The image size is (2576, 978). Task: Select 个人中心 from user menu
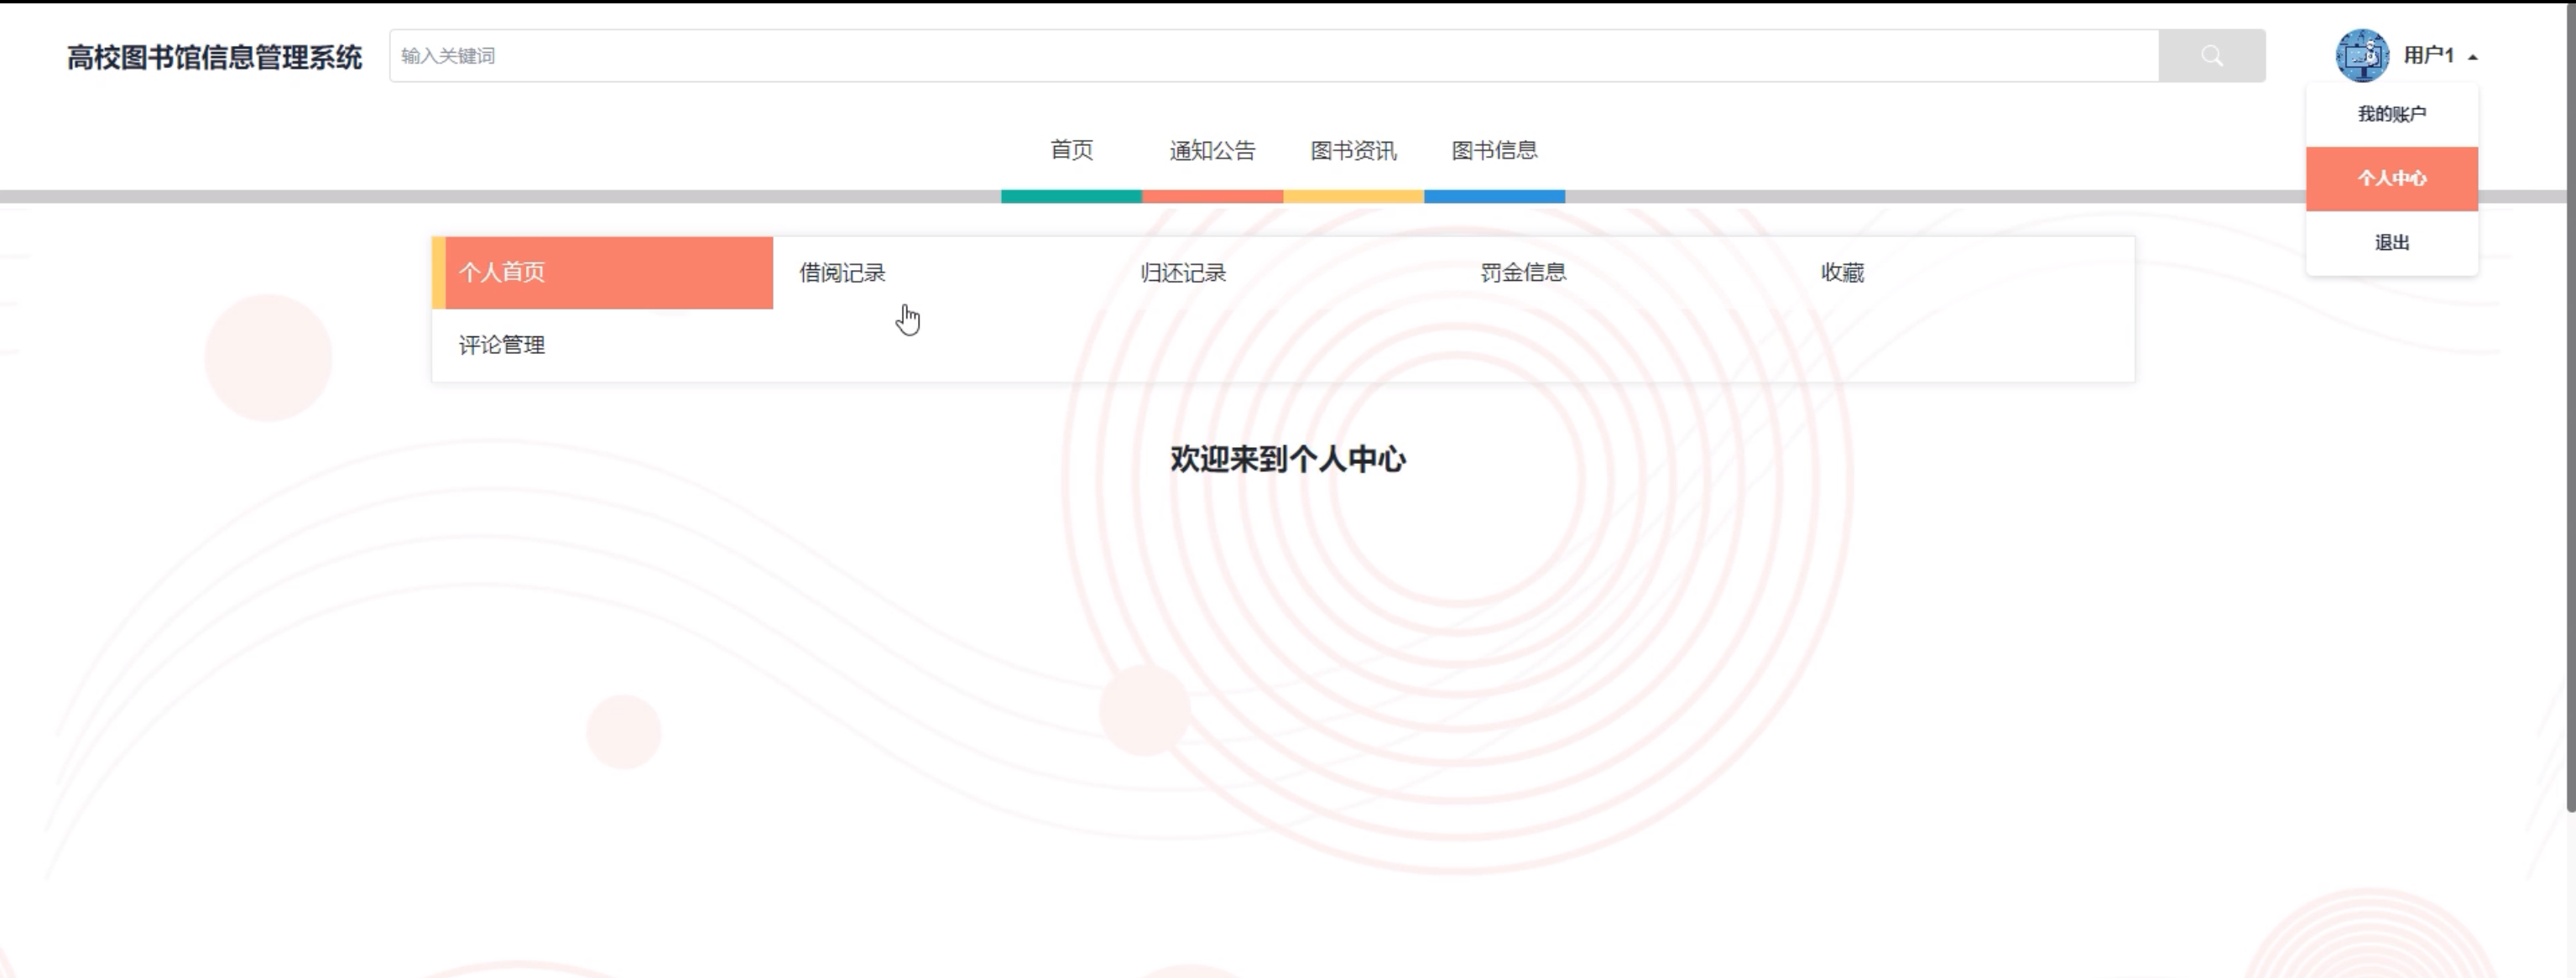click(2391, 178)
